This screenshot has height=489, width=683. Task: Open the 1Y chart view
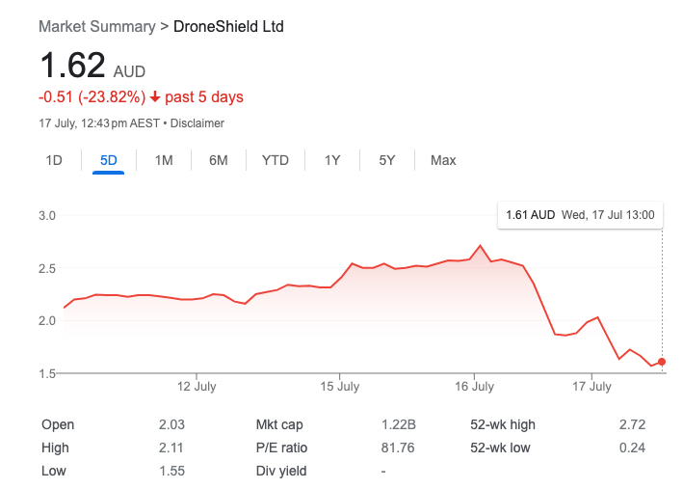click(x=332, y=160)
